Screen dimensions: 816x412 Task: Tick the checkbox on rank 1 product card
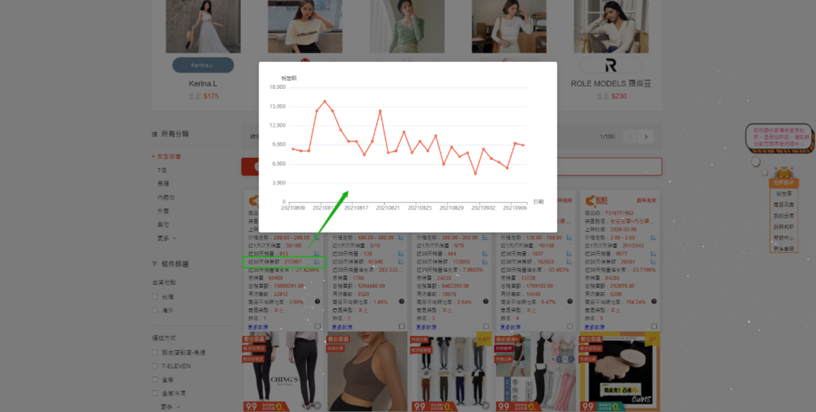317,326
